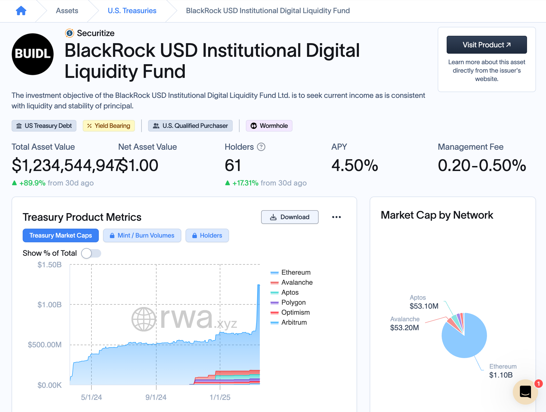Click the BUIDL fund logo
The height and width of the screenshot is (412, 546).
pyautogui.click(x=33, y=54)
